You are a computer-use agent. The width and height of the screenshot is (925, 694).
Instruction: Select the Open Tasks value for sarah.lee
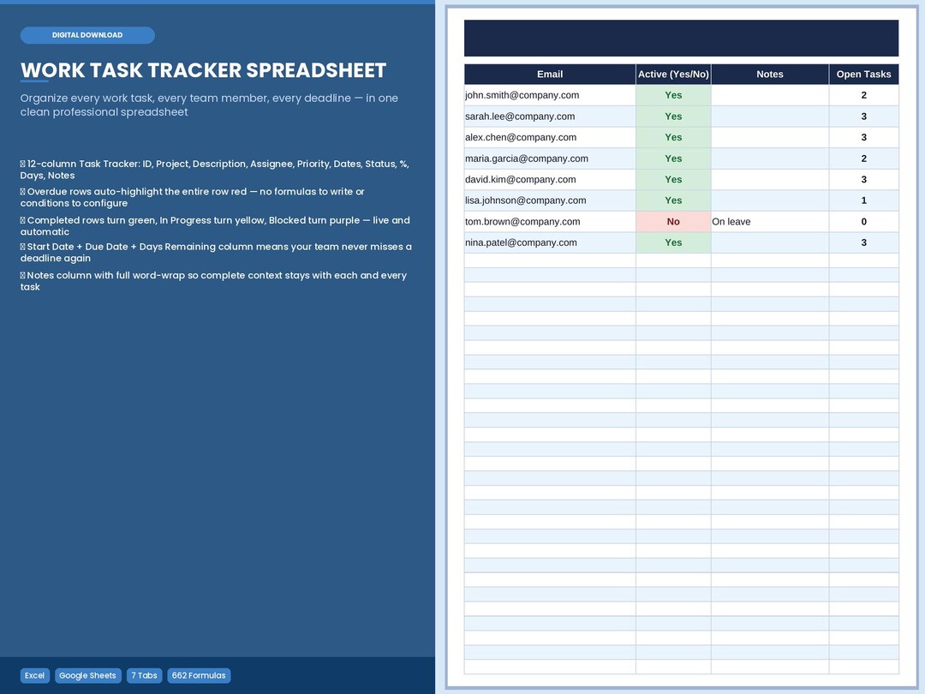tap(863, 117)
